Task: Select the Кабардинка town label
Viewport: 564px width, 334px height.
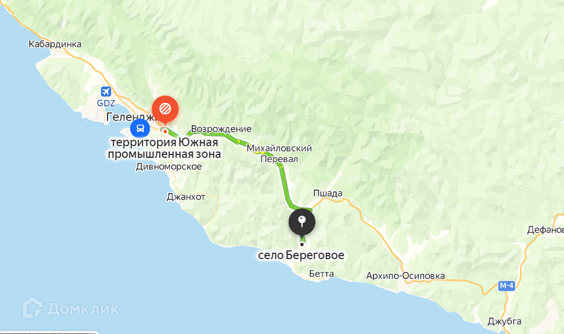Action: point(55,44)
